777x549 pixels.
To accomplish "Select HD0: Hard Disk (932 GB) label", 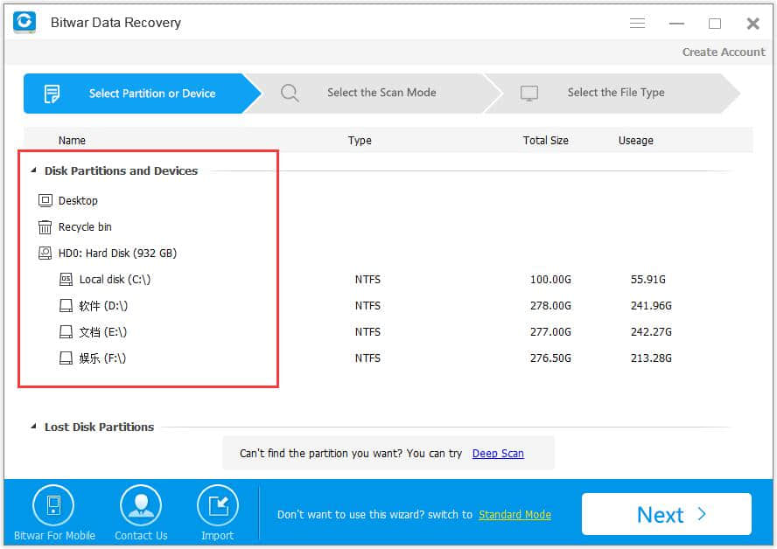I will [x=117, y=253].
